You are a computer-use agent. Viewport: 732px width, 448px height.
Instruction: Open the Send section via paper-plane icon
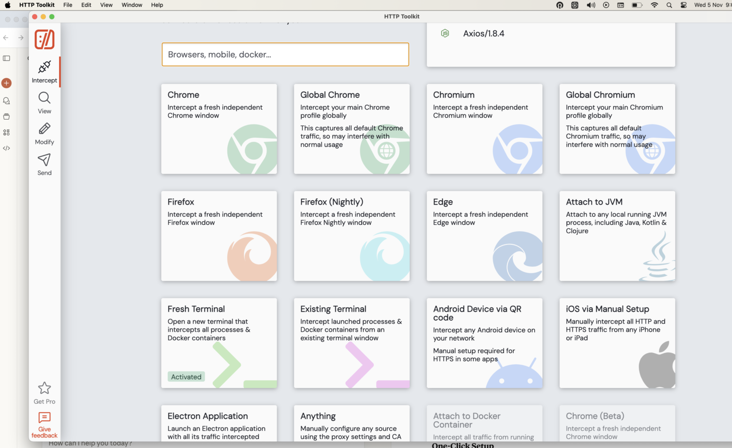coord(44,164)
